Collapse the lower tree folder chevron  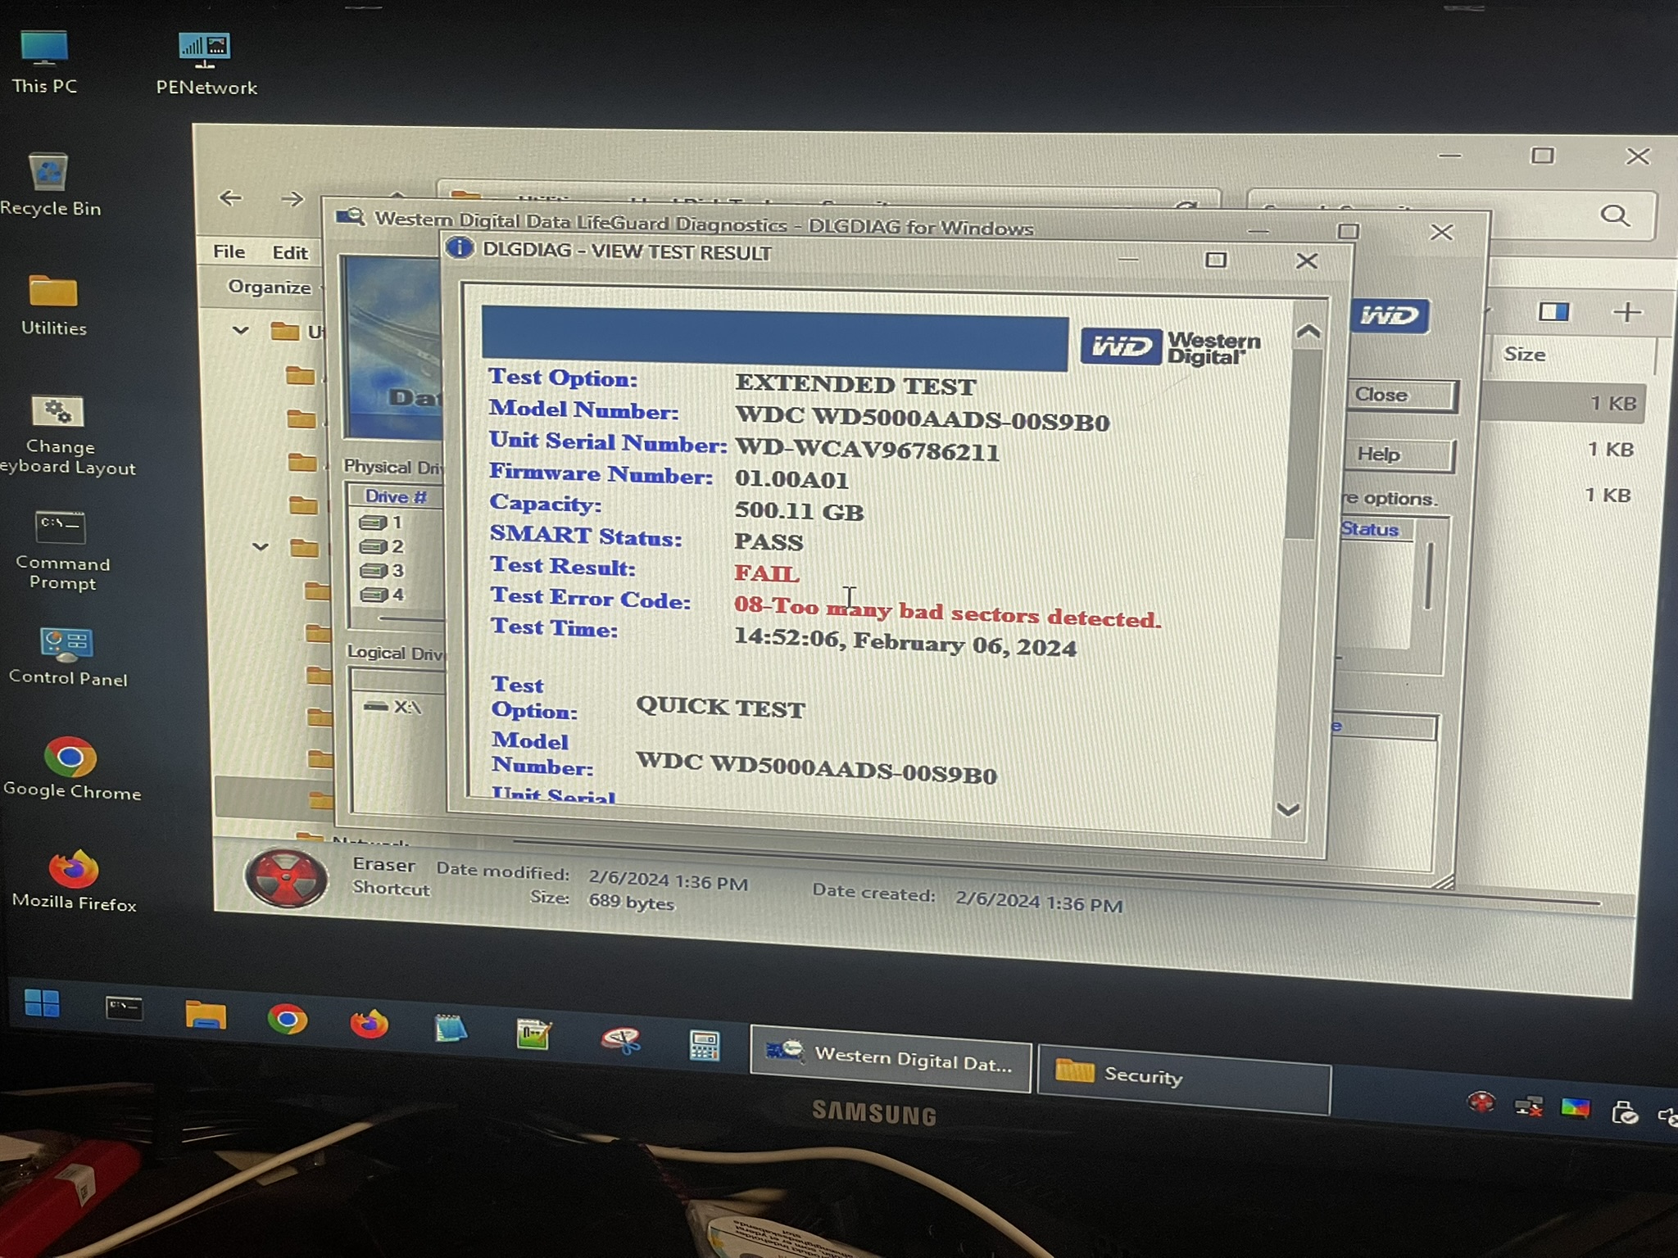(x=261, y=546)
